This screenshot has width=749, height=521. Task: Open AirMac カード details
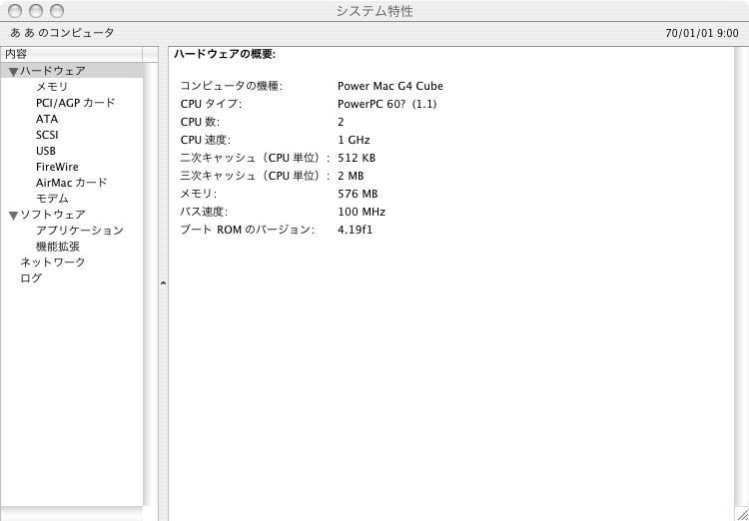tap(72, 183)
